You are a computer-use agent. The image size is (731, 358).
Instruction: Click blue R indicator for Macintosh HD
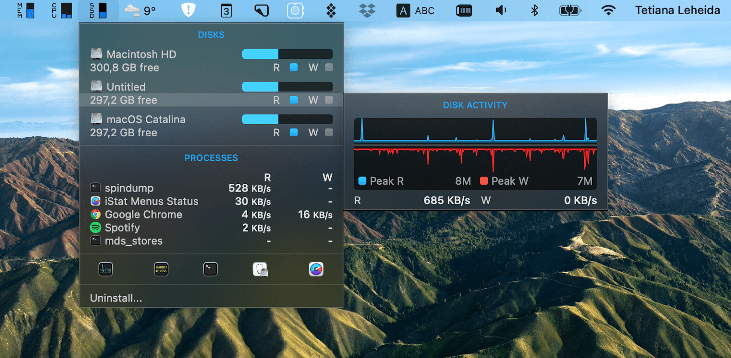pyautogui.click(x=294, y=67)
